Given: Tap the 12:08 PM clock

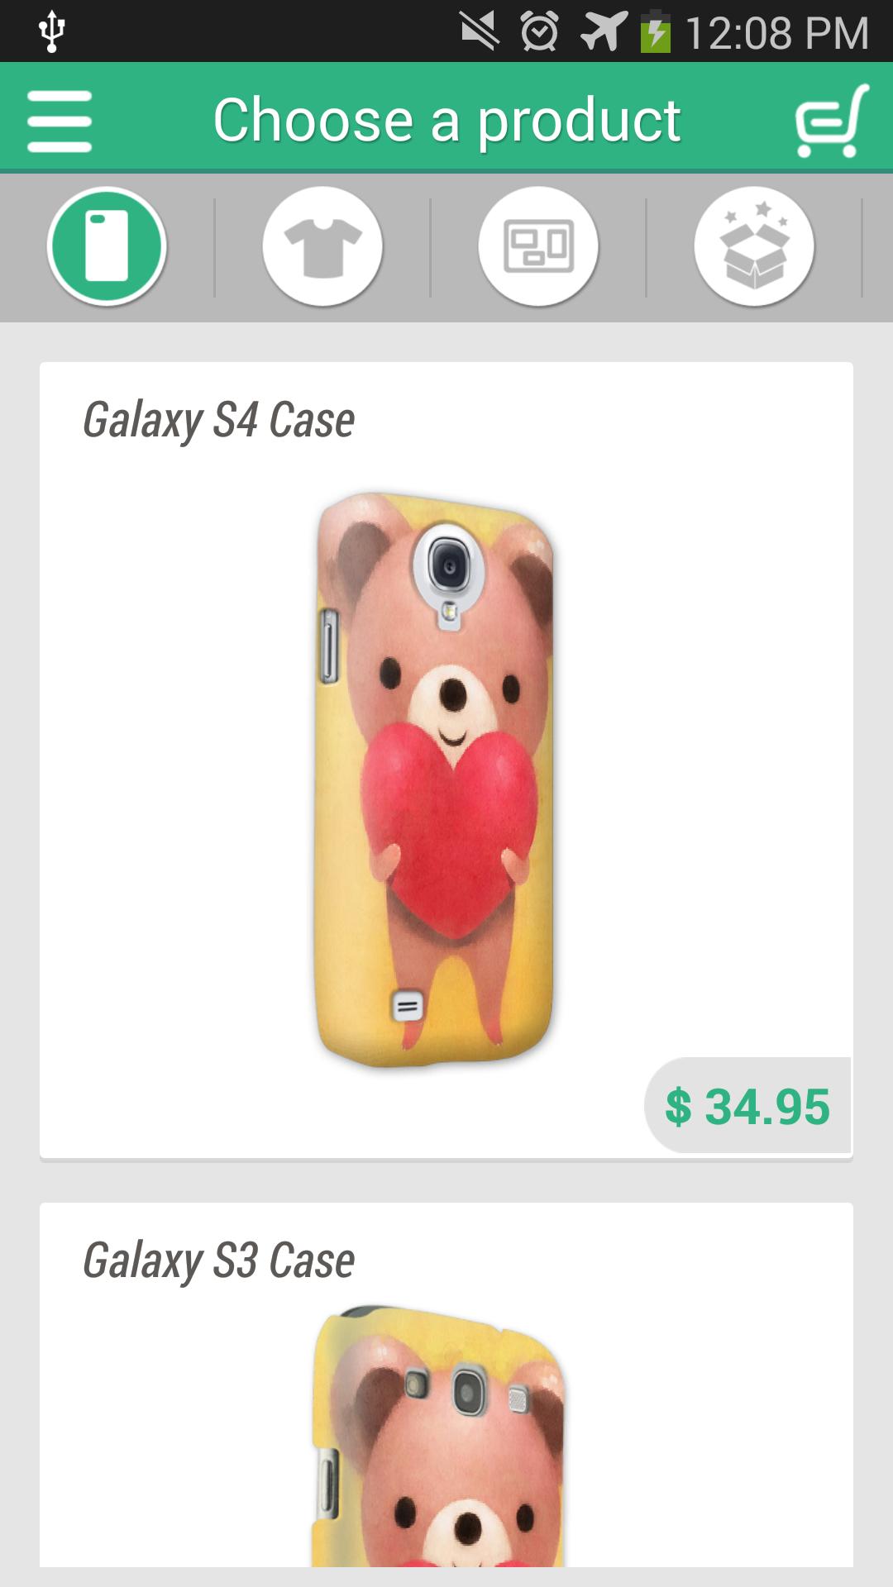Looking at the screenshot, I should coord(776,33).
